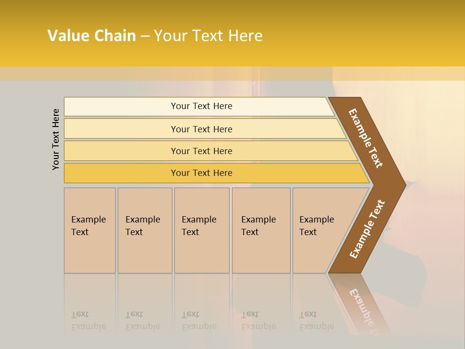The image size is (465, 349).
Task: Select the first 'Your Text Here' row
Action: (201, 106)
